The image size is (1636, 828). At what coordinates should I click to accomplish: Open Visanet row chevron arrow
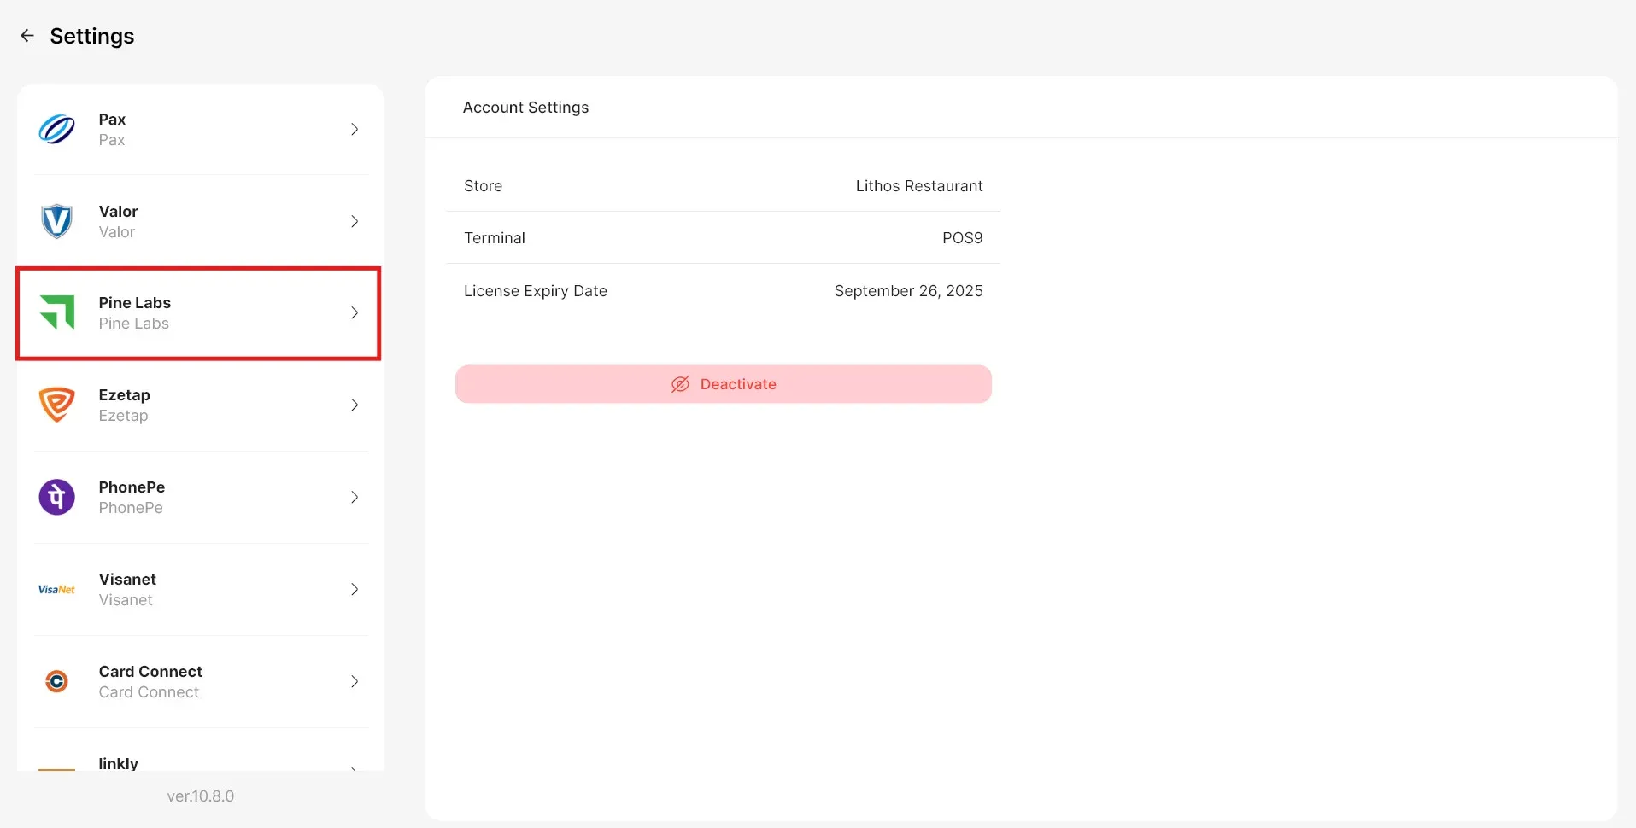[x=355, y=589]
